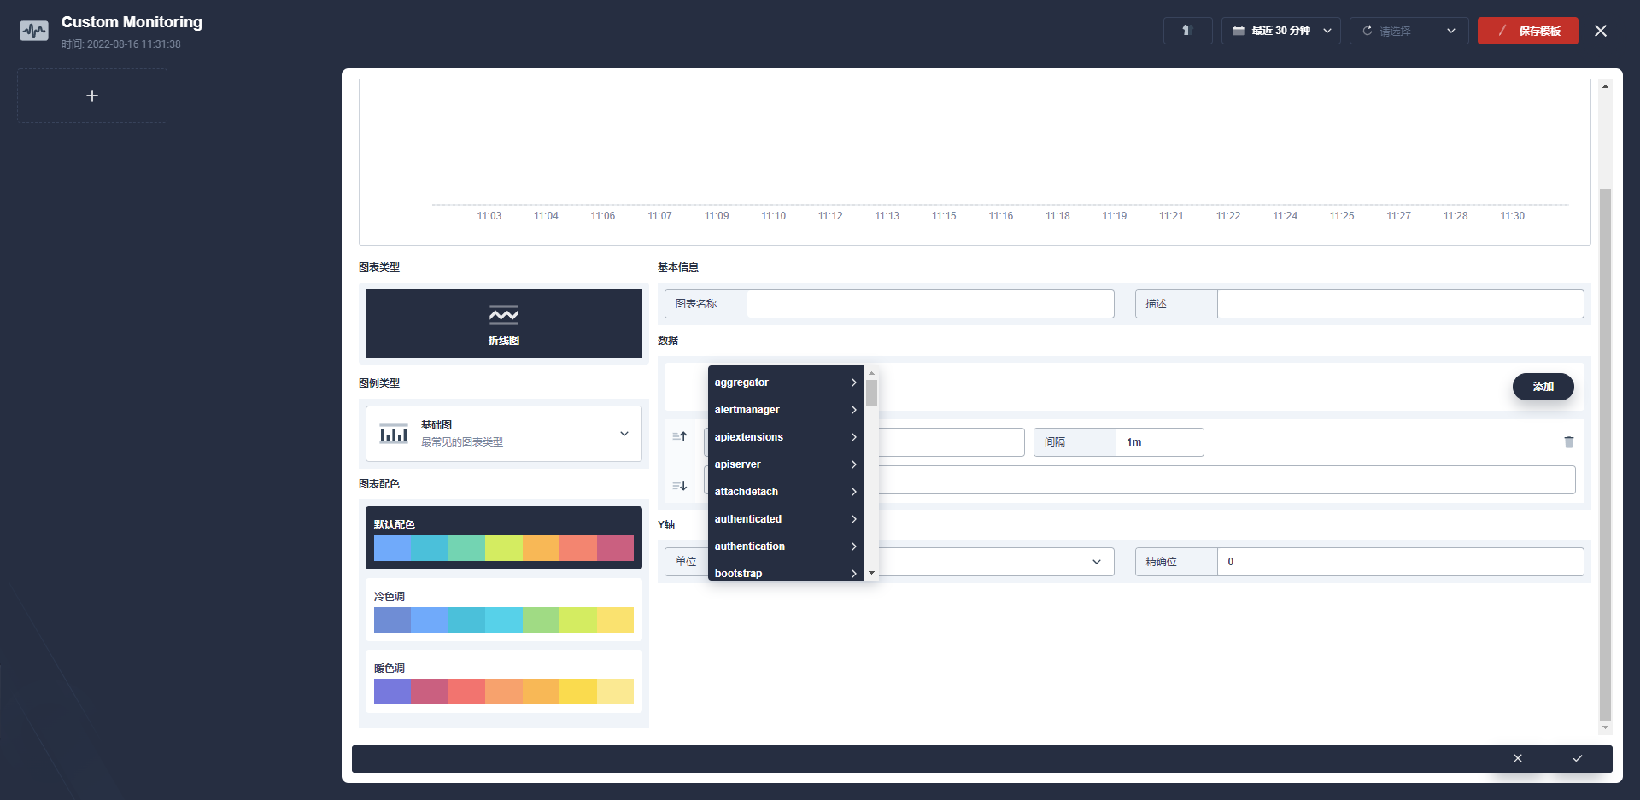Click the 添加 add data button

(1543, 387)
